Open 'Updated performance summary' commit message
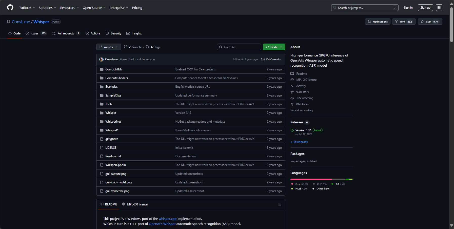454x229 pixels. [x=196, y=96]
